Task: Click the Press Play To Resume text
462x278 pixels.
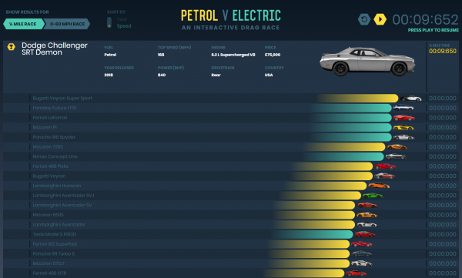Action: click(x=433, y=30)
